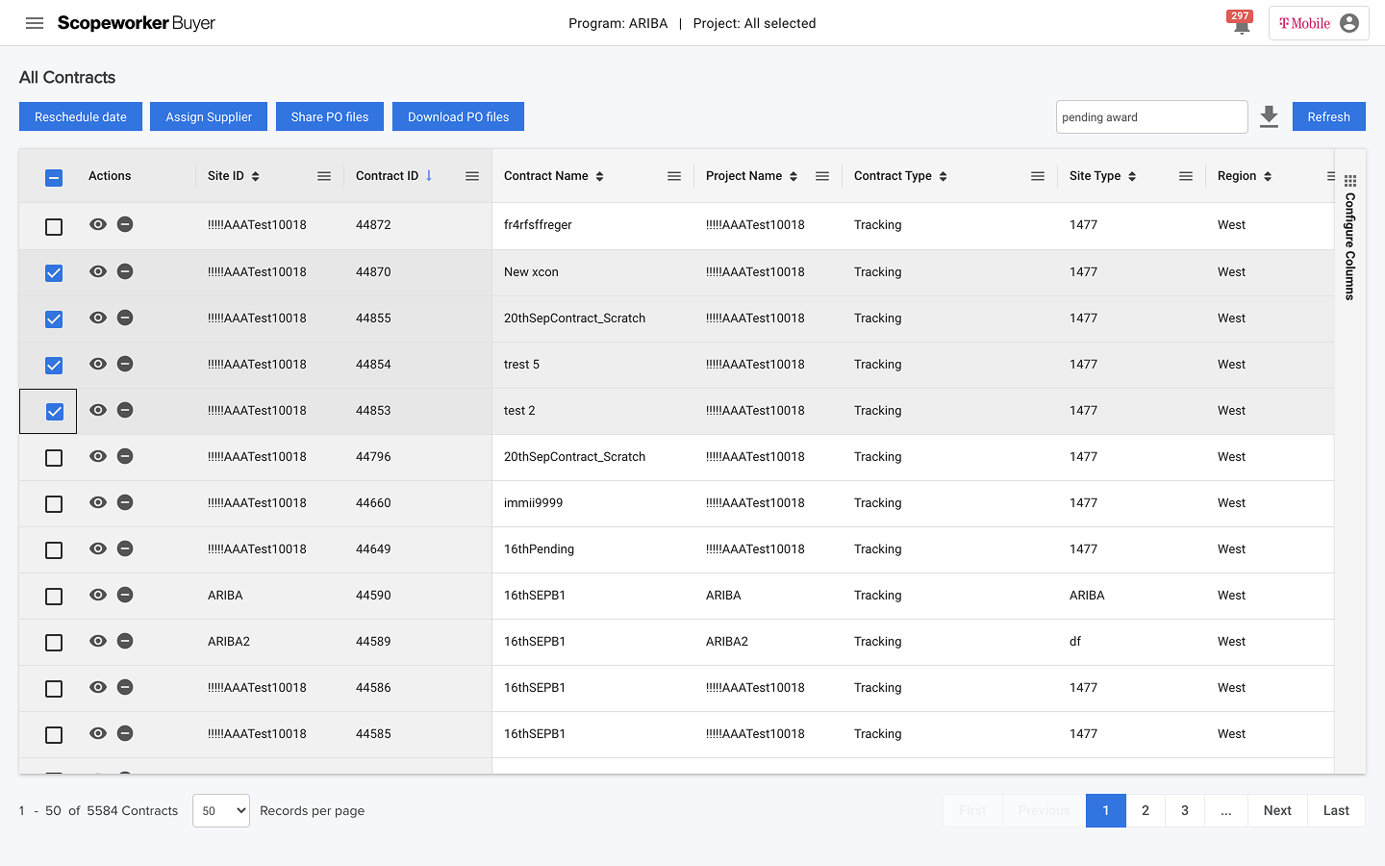Open the Configure Columns side panel
Viewport: 1385px width, 866px height.
click(1350, 238)
